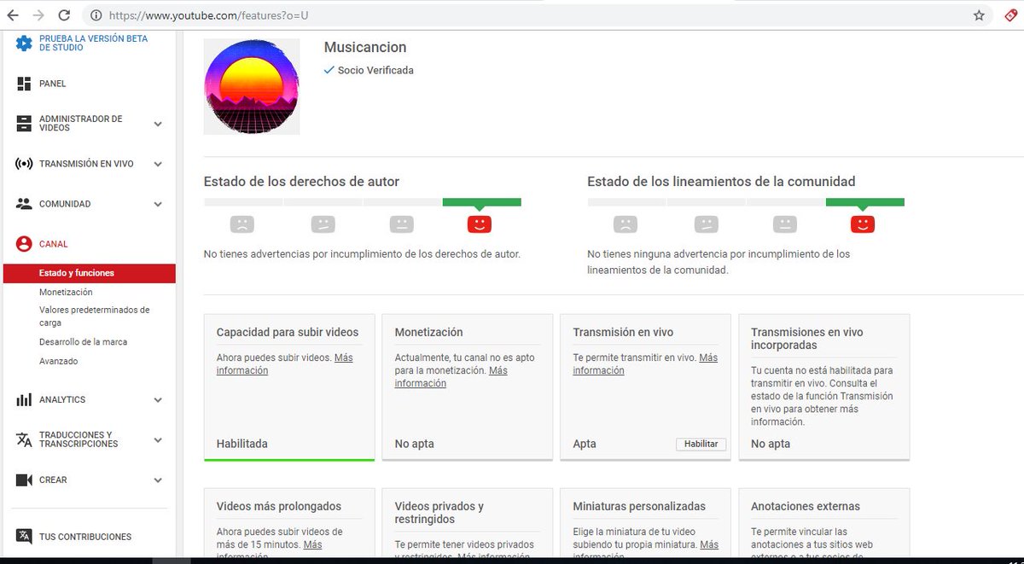Click the Anotaciones externas card title
Viewport: 1024px width, 564px height.
tap(806, 506)
